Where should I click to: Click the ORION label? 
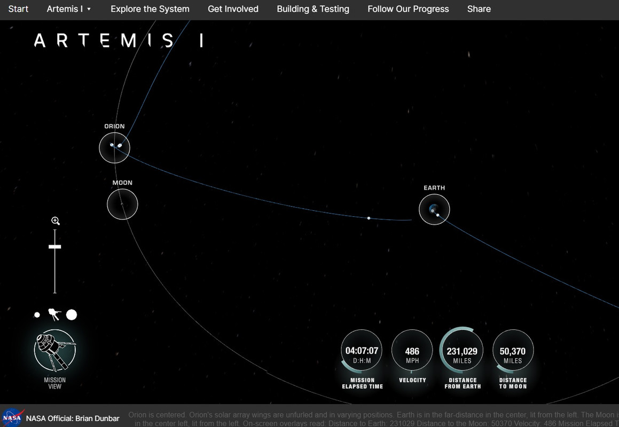(114, 126)
